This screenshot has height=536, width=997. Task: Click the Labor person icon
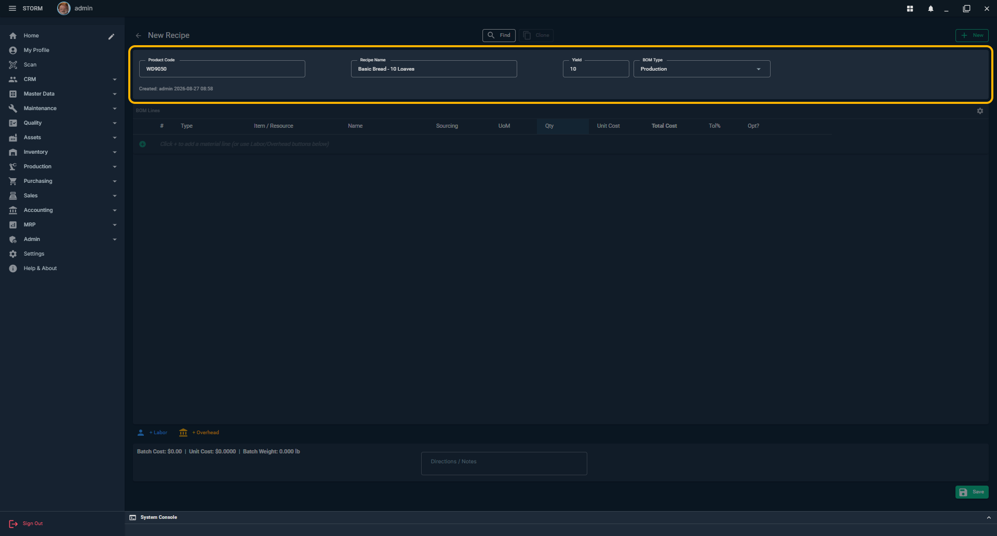click(141, 433)
